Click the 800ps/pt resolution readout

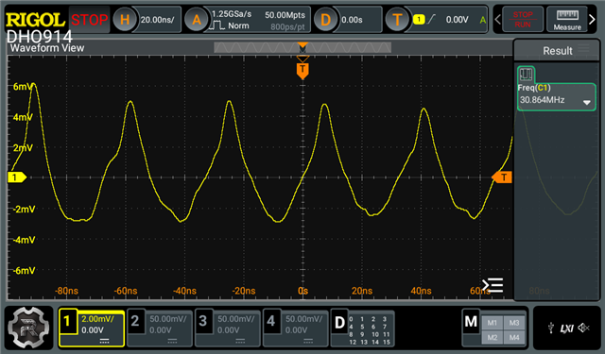(287, 27)
